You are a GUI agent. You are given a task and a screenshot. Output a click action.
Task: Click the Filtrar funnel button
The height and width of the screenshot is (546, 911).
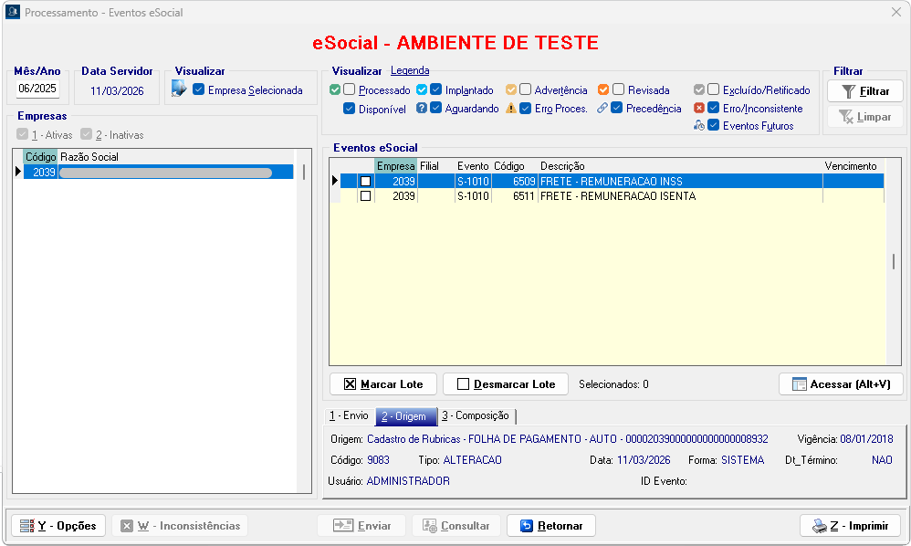[x=864, y=91]
